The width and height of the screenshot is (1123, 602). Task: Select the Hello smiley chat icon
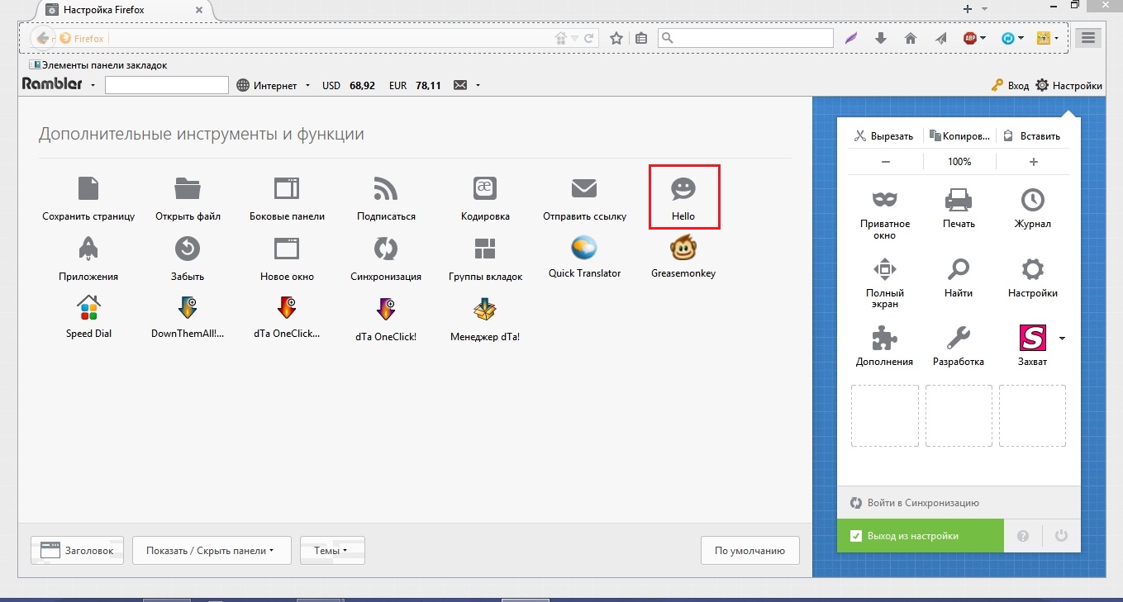coord(683,189)
